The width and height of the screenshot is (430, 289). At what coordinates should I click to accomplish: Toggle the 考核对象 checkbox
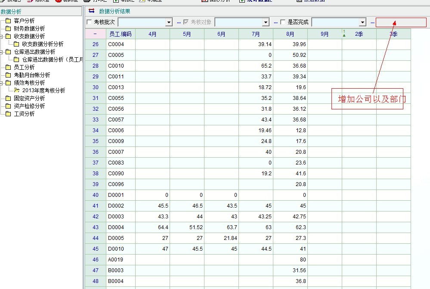(186, 22)
